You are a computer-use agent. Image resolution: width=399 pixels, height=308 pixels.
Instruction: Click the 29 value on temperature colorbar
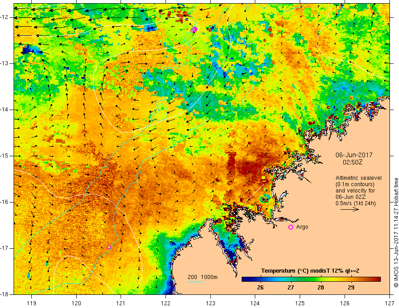(x=351, y=288)
